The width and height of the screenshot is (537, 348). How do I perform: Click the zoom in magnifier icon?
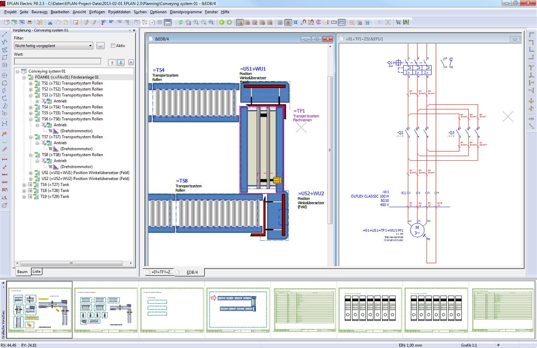point(196,23)
